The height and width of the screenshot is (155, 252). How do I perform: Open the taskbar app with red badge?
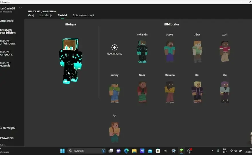coord(190,151)
